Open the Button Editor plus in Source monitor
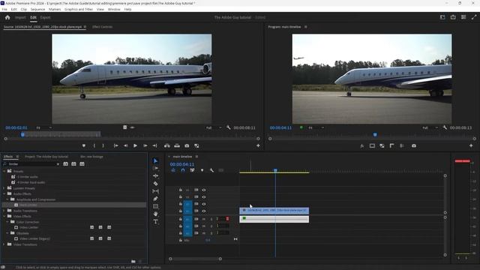The width and height of the screenshot is (480, 270). [x=258, y=145]
